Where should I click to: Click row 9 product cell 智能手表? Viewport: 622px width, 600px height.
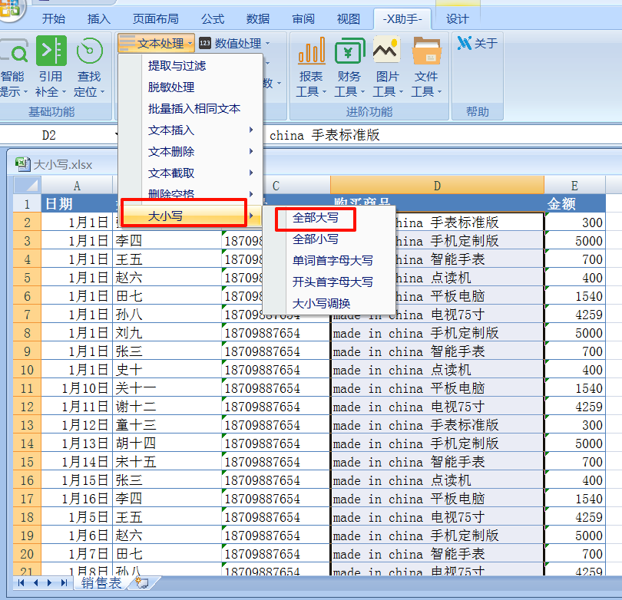(x=437, y=351)
